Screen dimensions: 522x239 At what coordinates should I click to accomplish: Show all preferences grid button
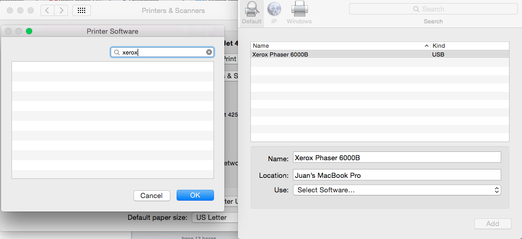[82, 10]
